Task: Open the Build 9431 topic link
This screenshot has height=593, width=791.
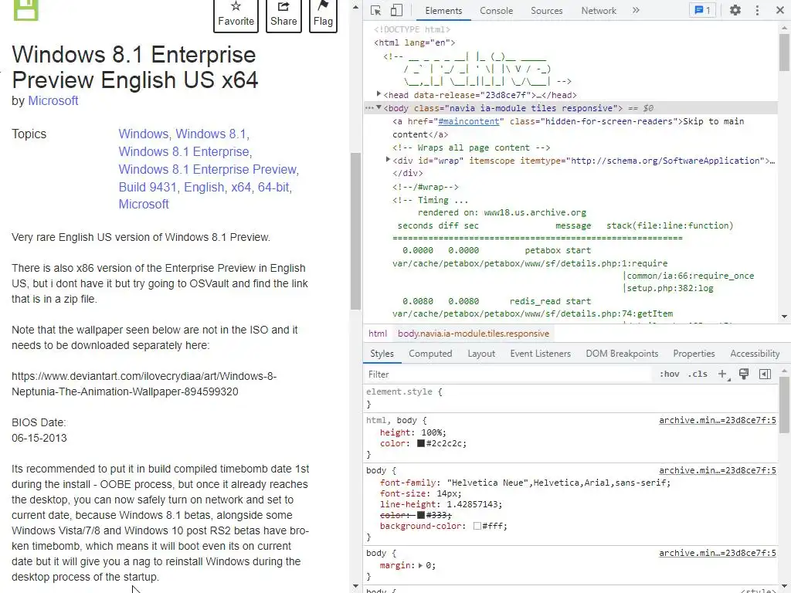Action: click(x=148, y=187)
